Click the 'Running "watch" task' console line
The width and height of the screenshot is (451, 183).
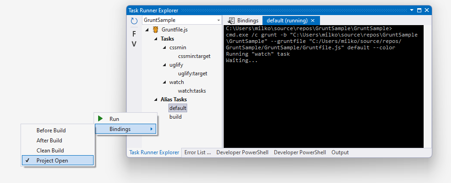(258, 54)
